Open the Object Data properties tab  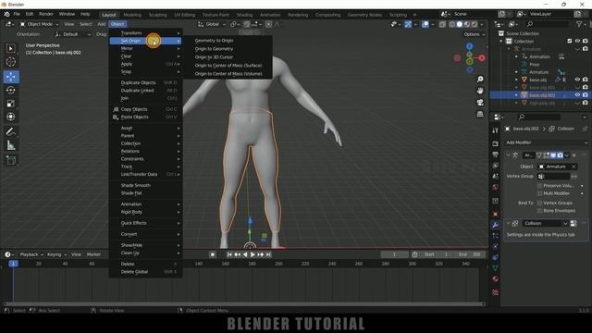tap(496, 268)
